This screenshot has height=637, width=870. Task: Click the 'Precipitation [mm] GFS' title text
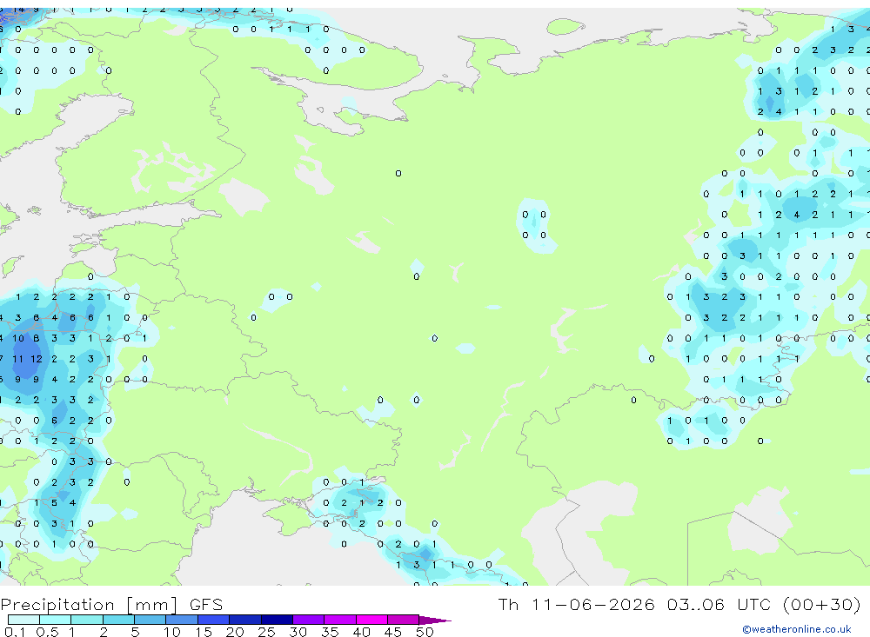coord(111,604)
